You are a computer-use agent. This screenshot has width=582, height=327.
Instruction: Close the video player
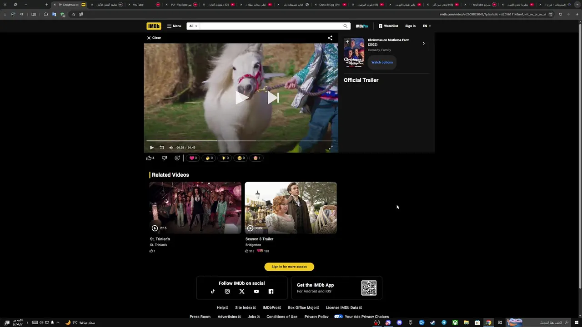(154, 38)
